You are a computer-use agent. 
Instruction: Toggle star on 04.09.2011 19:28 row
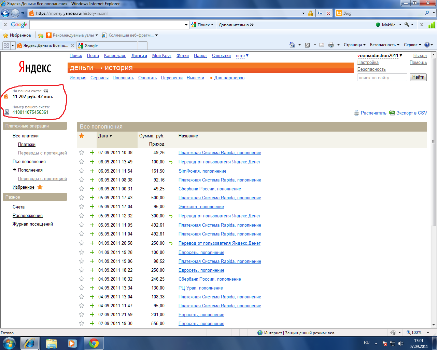pos(81,252)
